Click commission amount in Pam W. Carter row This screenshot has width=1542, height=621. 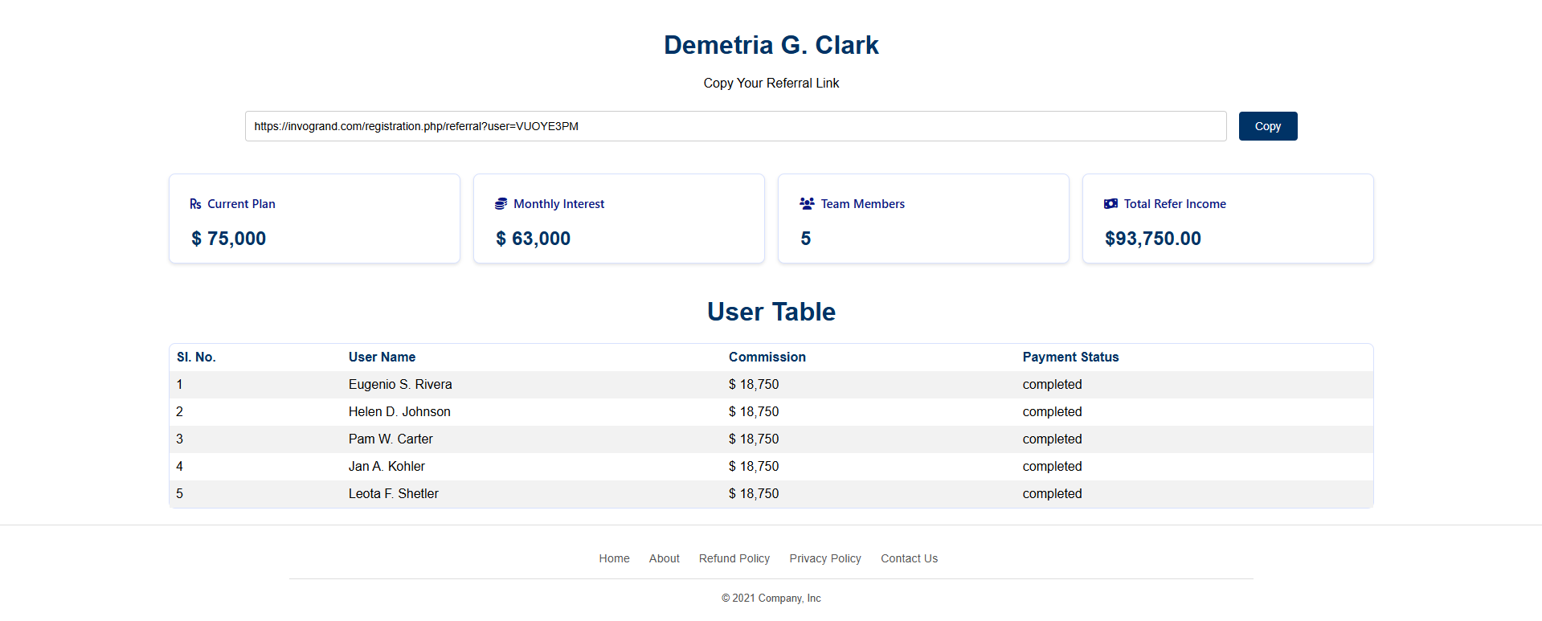pyautogui.click(x=754, y=439)
